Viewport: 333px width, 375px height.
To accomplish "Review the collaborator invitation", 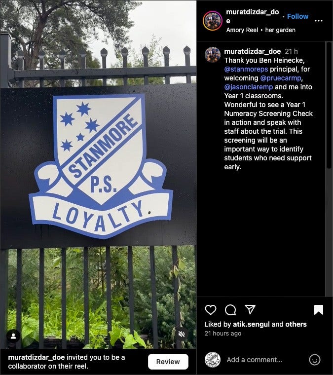I will point(168,362).
